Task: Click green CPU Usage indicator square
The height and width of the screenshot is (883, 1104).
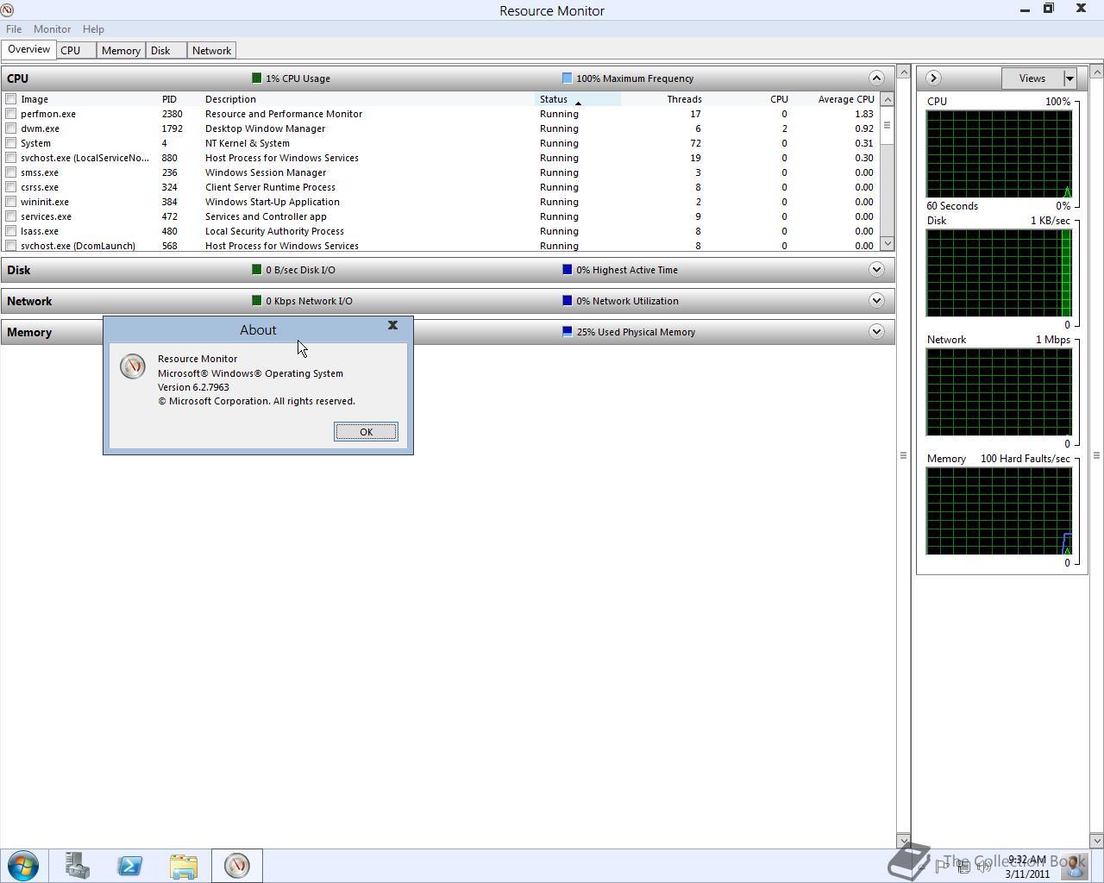Action: click(256, 78)
